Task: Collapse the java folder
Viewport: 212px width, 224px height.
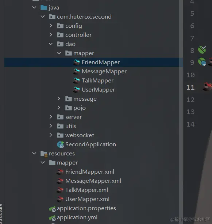Action: 34,7
